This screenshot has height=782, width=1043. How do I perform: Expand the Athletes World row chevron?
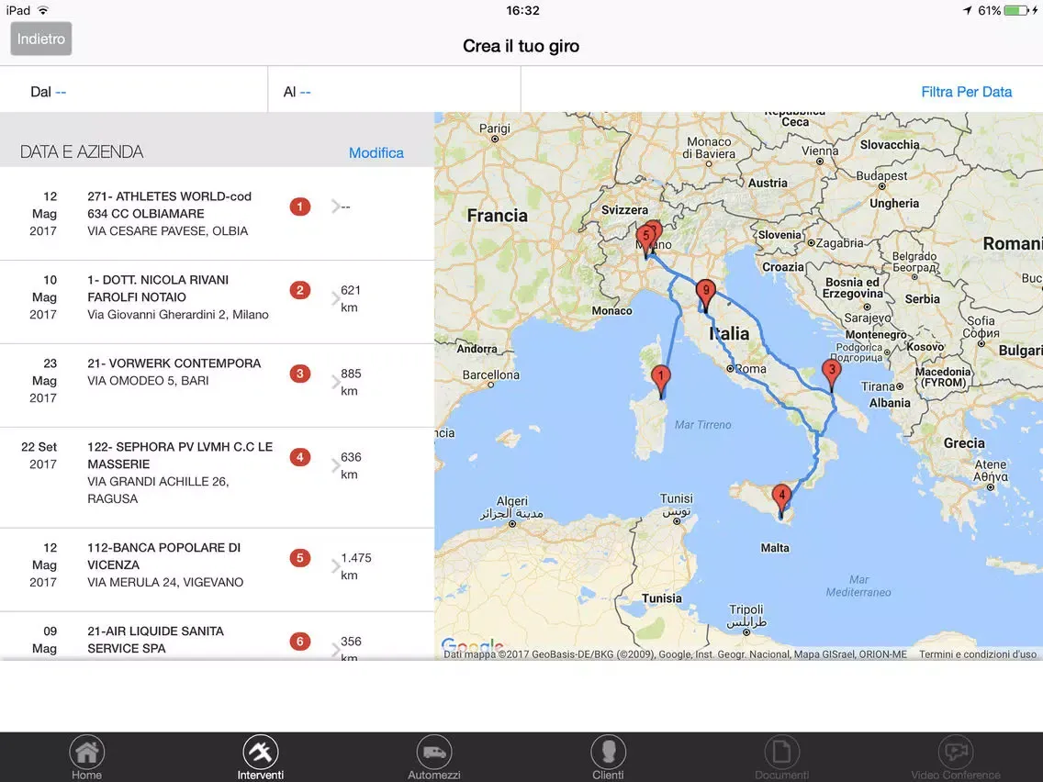[335, 207]
